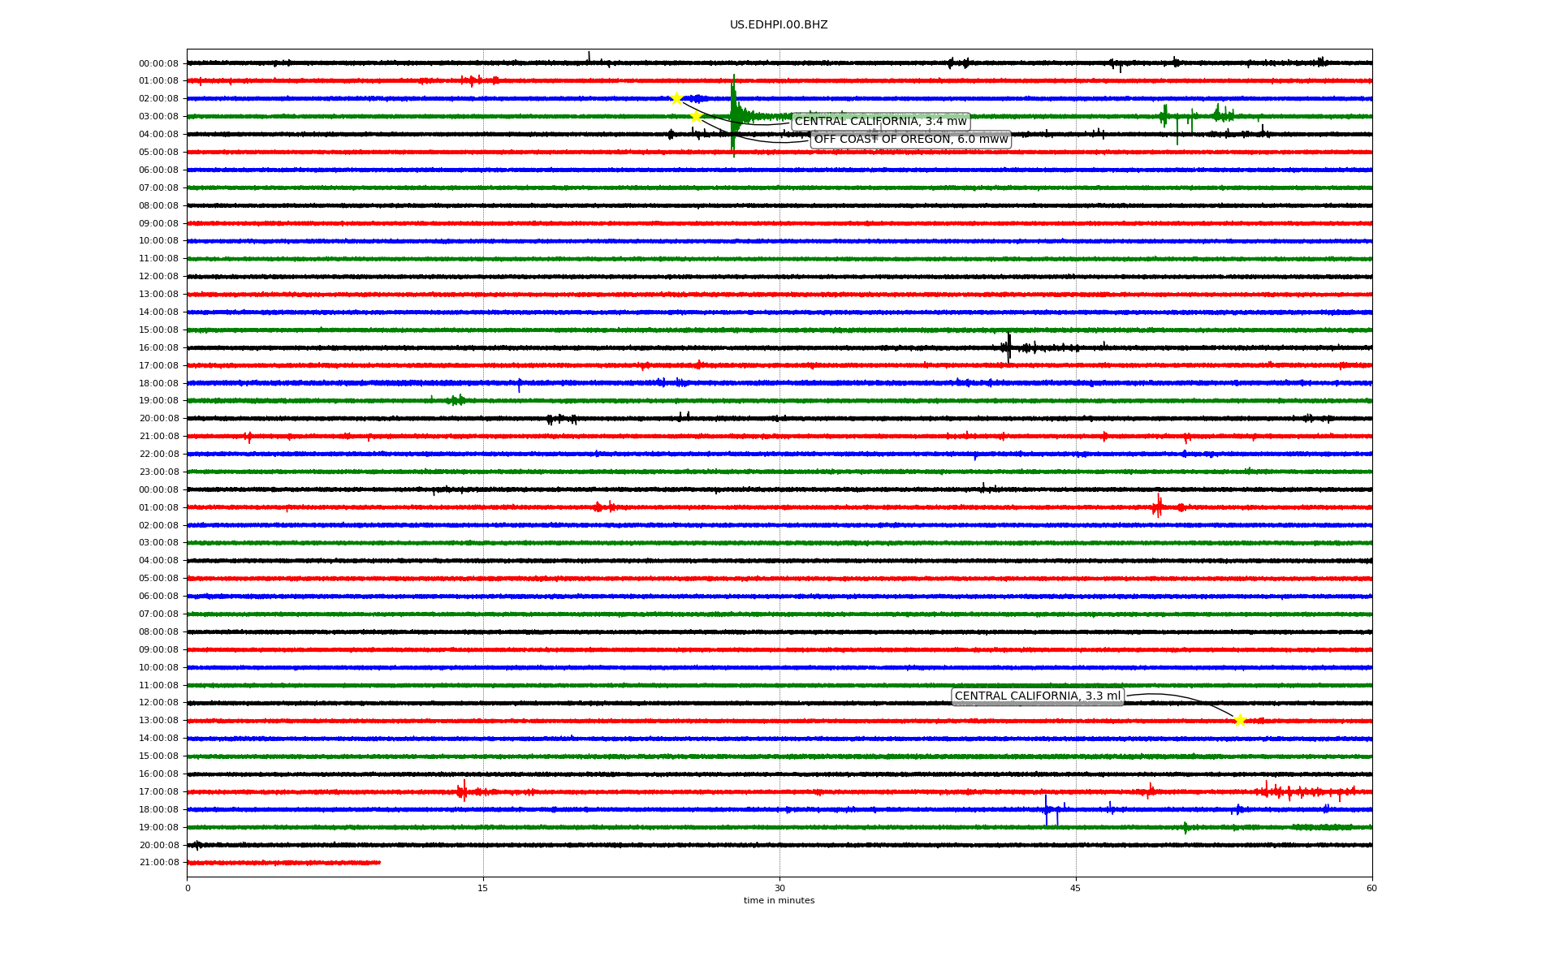Image resolution: width=1559 pixels, height=974 pixels.
Task: Click the blue spikes on the 18:00:08 trace near minute 44
Action: (1047, 810)
